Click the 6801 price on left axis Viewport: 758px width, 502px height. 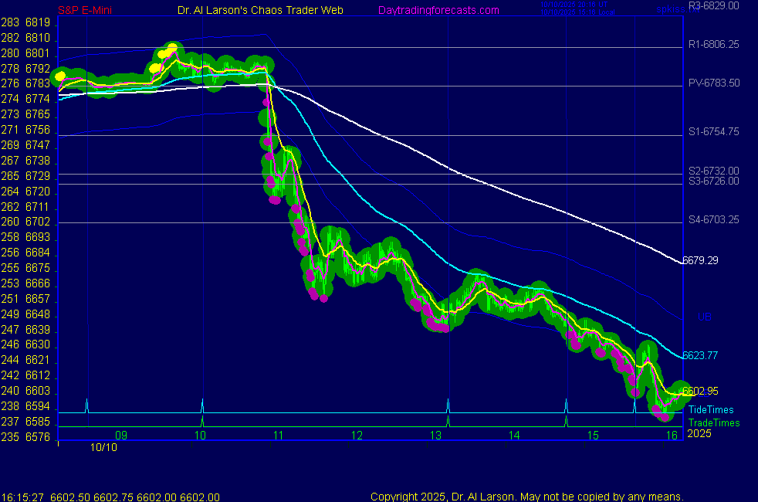[x=38, y=53]
